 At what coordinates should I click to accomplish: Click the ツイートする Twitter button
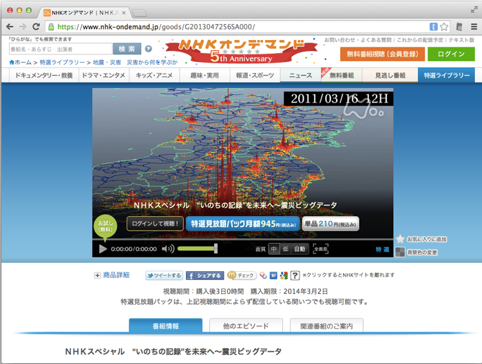pos(164,275)
